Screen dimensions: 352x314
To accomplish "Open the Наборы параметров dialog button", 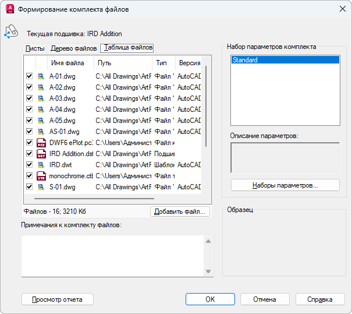I will 285,185.
